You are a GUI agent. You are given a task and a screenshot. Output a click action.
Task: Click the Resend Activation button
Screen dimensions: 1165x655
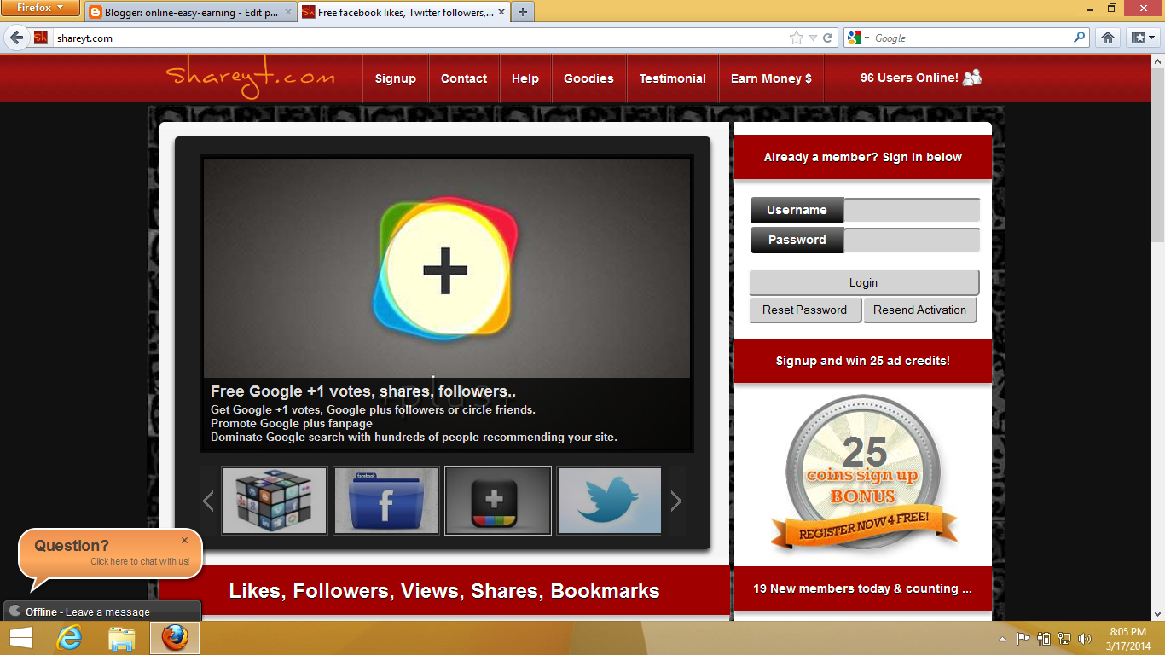920,310
